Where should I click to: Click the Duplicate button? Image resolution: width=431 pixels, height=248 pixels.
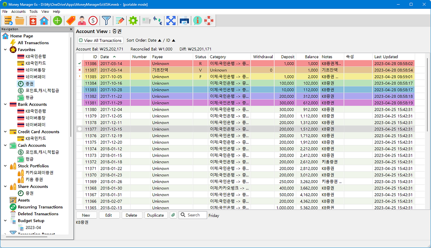click(x=156, y=215)
